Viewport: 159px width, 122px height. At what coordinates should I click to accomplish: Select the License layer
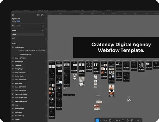pos(17,119)
